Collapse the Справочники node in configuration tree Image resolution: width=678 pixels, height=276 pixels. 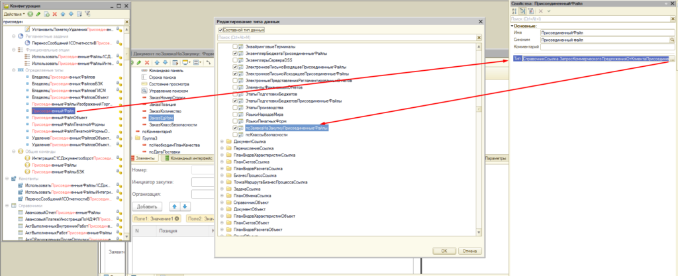click(x=7, y=206)
